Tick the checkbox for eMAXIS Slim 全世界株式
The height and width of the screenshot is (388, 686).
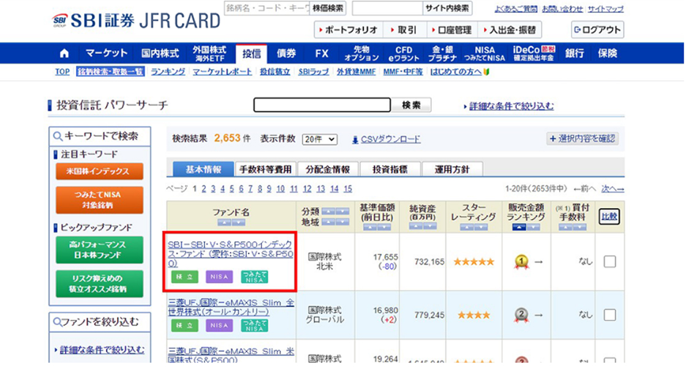pyautogui.click(x=609, y=315)
